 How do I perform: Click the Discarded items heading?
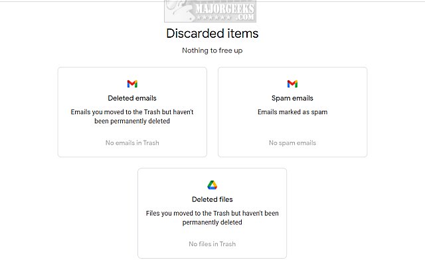click(x=212, y=34)
